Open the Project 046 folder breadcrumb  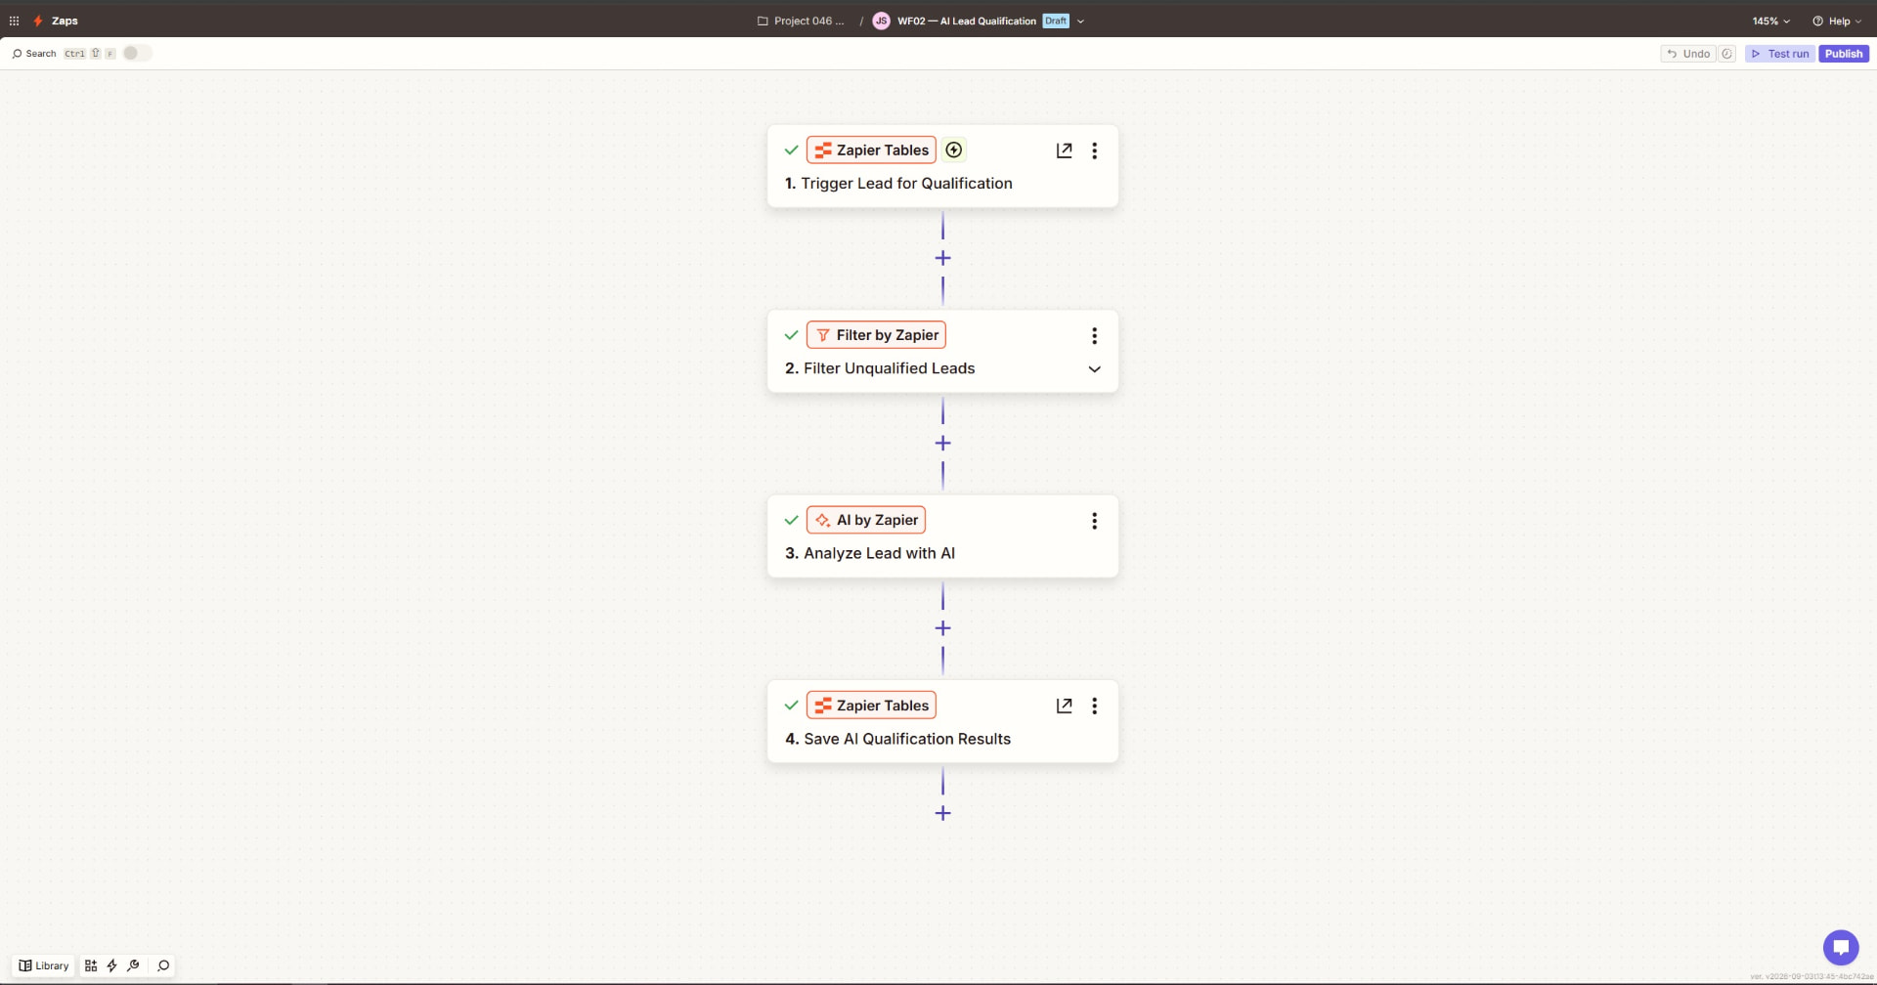[x=801, y=21]
